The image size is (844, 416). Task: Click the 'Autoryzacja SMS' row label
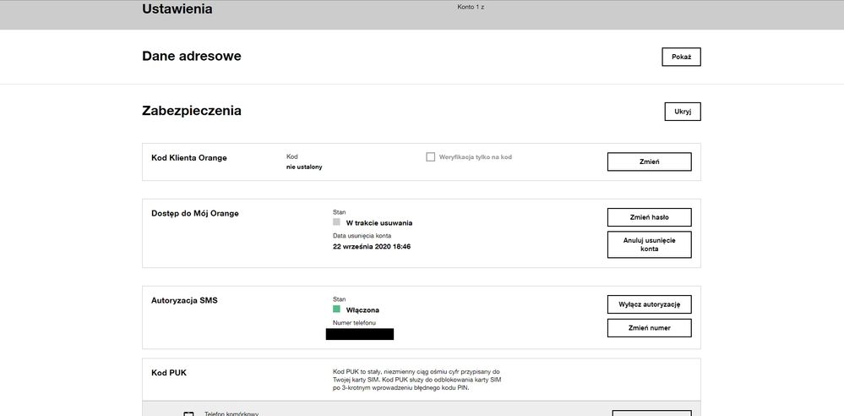click(184, 300)
